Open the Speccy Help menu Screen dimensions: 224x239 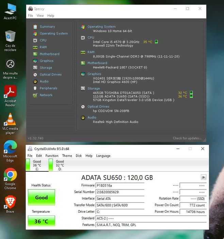[51, 16]
